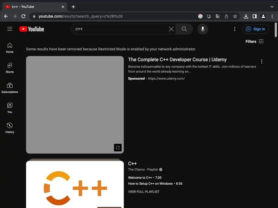Viewport: 278px width, 208px height.
Task: Go back in browser history
Action: (x=6, y=16)
